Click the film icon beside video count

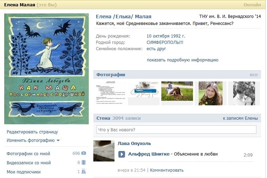[x=83, y=163]
